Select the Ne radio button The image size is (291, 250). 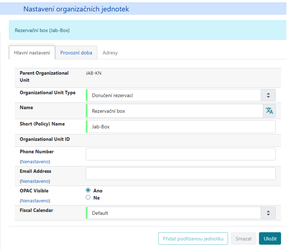coord(88,197)
